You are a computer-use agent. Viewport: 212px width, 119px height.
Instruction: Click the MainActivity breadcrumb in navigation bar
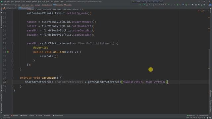click(58, 5)
